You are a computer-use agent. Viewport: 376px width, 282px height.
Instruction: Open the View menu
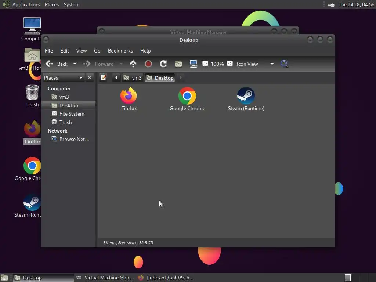pyautogui.click(x=82, y=51)
